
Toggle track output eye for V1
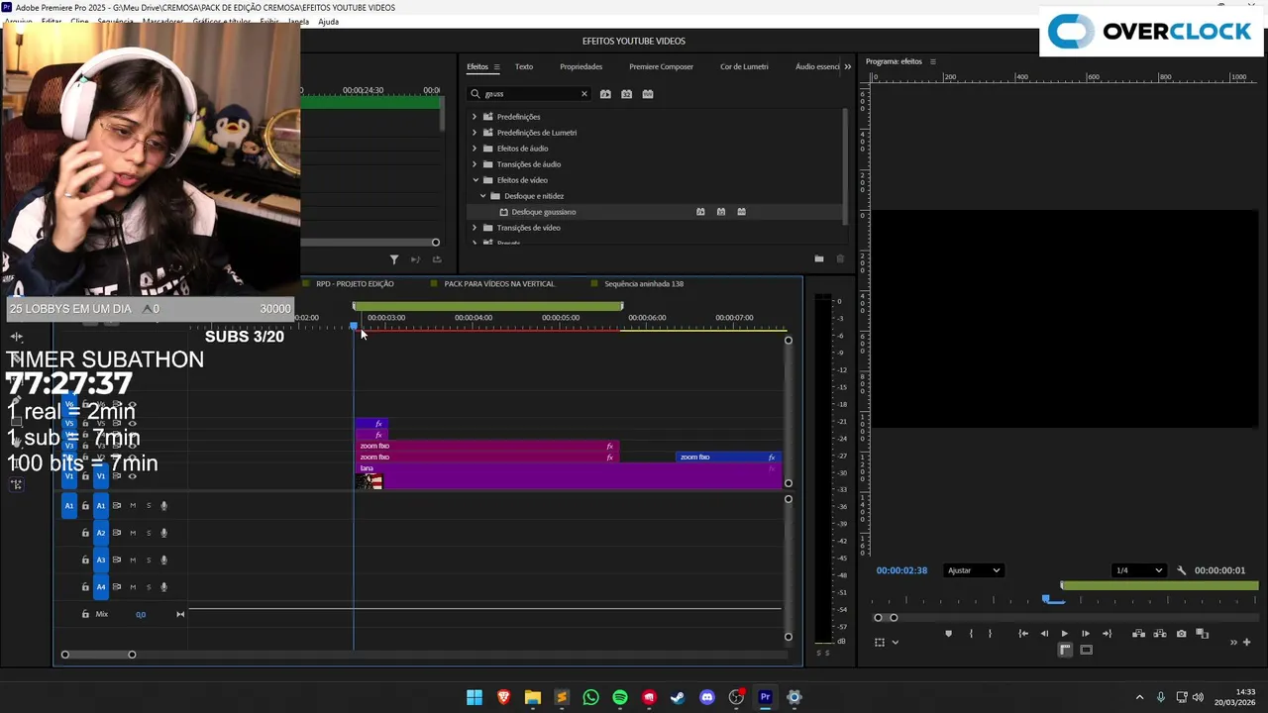132,476
